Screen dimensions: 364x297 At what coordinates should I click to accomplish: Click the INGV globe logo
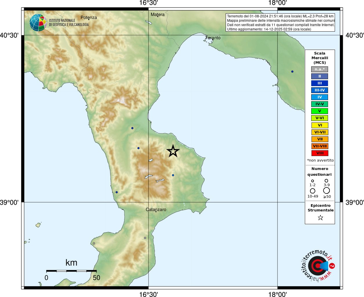(x=38, y=23)
